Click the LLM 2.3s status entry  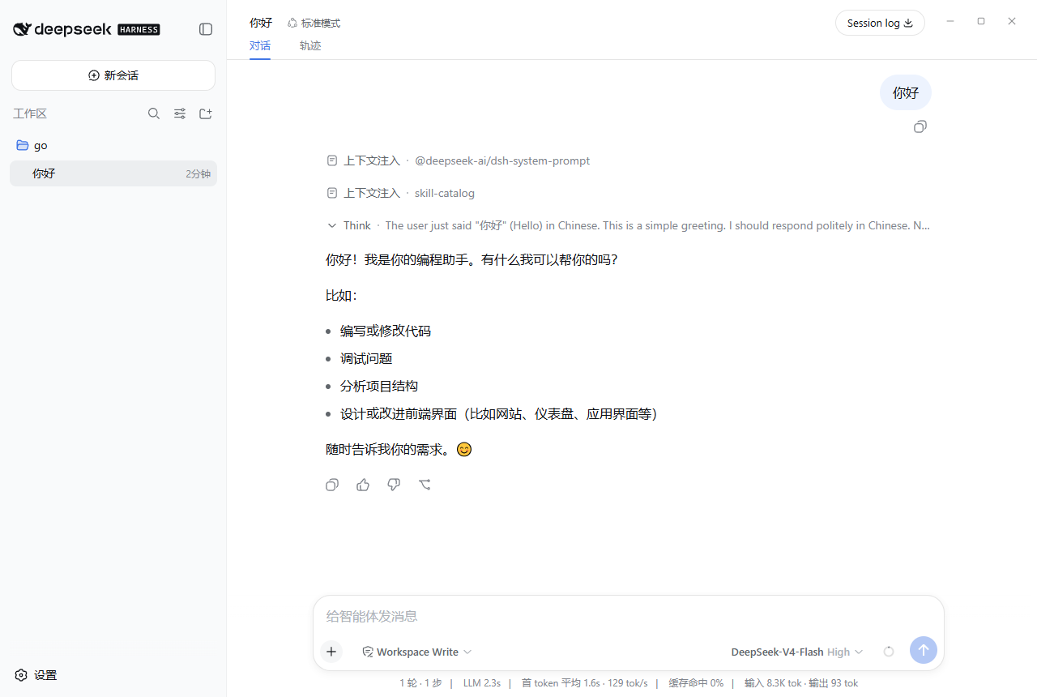coord(482,683)
